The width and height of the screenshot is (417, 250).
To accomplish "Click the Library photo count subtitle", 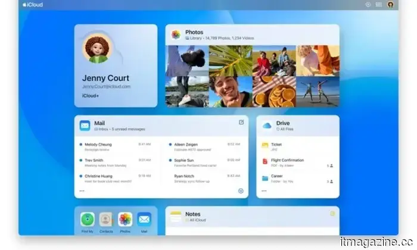I will coord(220,38).
